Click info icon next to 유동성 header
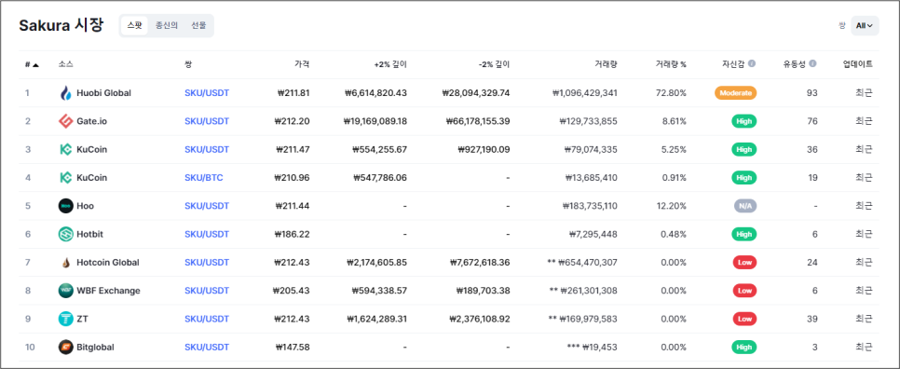This screenshot has height=369, width=900. (812, 63)
